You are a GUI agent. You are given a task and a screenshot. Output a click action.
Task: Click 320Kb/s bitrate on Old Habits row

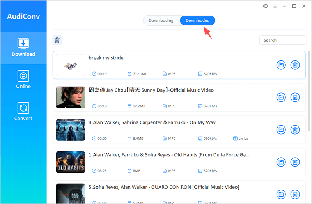pos(210,171)
